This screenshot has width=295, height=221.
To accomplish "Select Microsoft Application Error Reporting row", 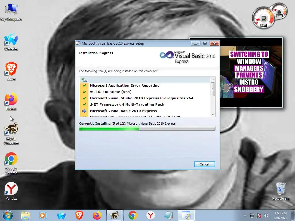I will coord(145,85).
